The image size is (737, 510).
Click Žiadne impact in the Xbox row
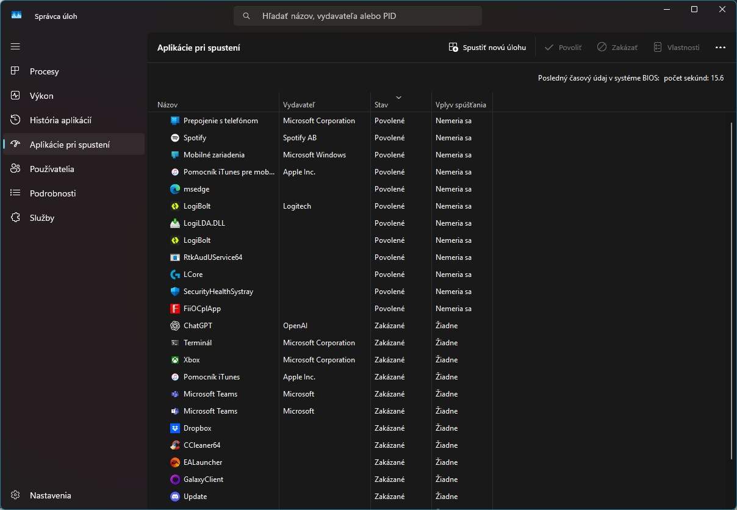tap(447, 360)
